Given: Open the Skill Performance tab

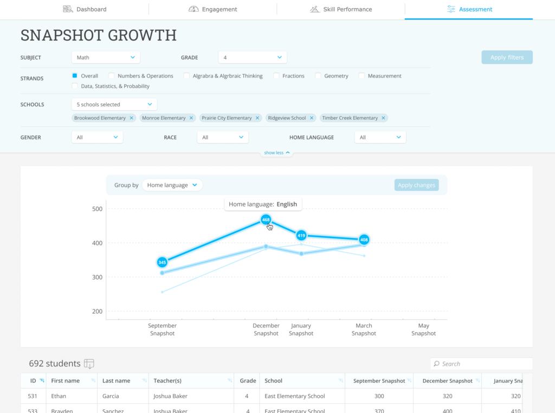Looking at the screenshot, I should (x=341, y=9).
